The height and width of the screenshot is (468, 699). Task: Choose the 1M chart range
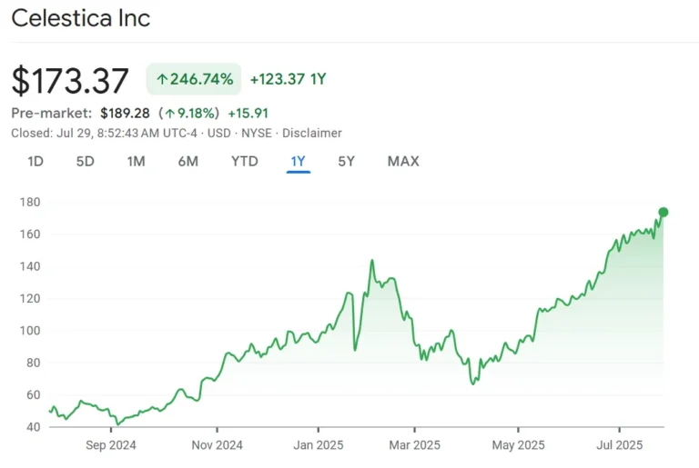(x=136, y=161)
